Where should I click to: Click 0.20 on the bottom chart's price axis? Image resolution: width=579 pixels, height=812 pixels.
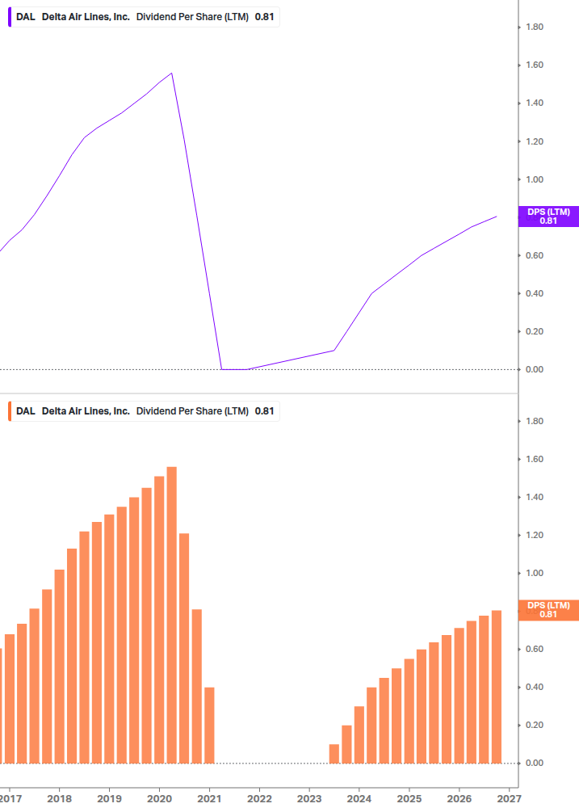tap(535, 725)
